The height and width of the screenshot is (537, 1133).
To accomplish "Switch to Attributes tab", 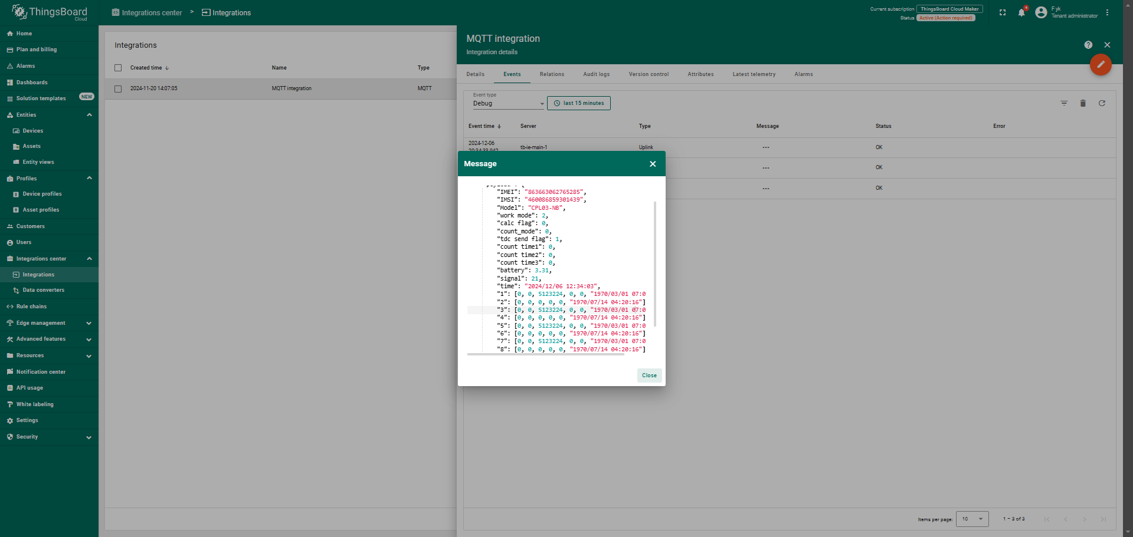I will pyautogui.click(x=700, y=74).
